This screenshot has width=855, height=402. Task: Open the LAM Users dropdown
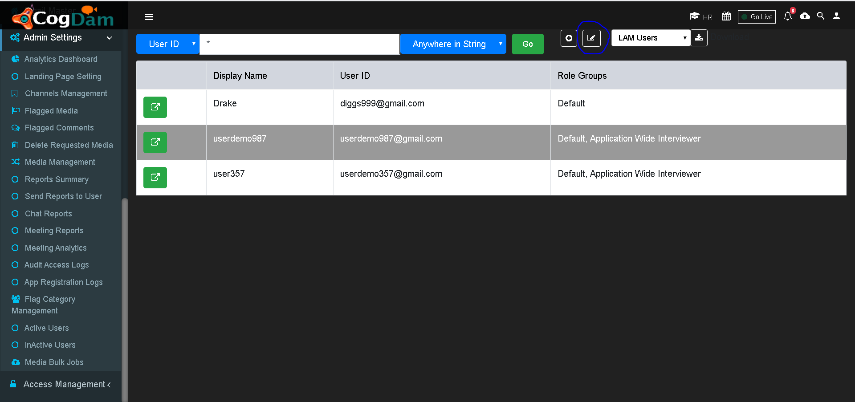click(x=651, y=38)
